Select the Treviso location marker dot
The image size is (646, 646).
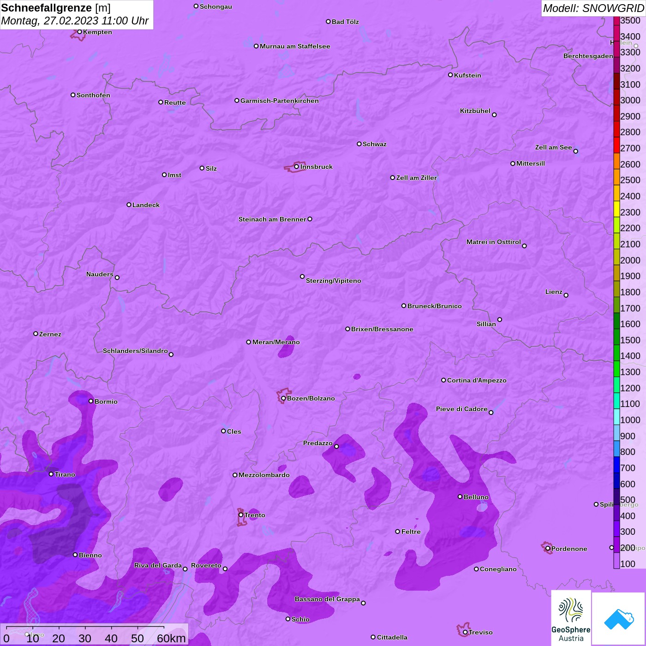(465, 632)
